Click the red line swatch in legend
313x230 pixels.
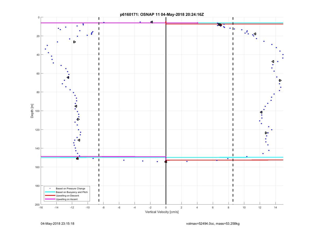50,195
